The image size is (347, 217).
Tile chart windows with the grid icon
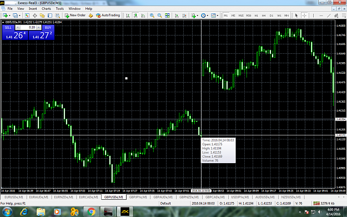[x=167, y=16]
